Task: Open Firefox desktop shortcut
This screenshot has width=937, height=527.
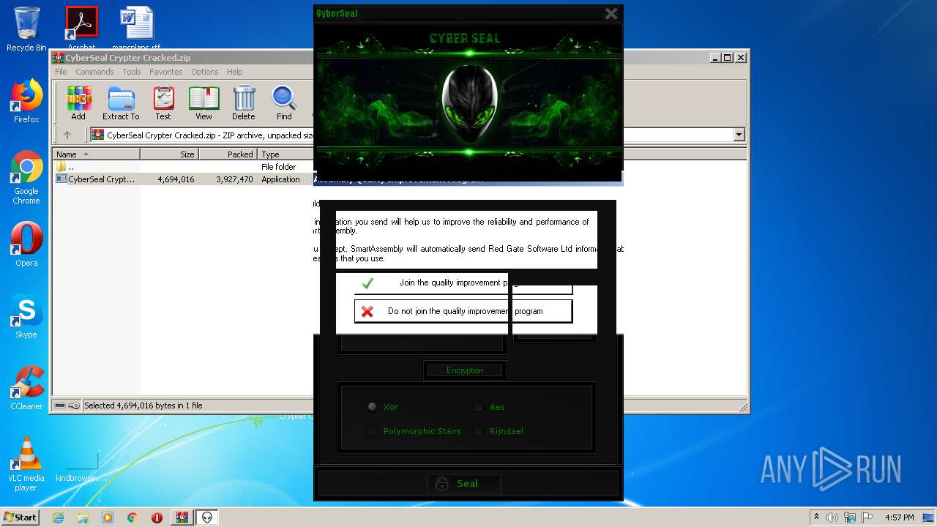Action: pyautogui.click(x=26, y=102)
